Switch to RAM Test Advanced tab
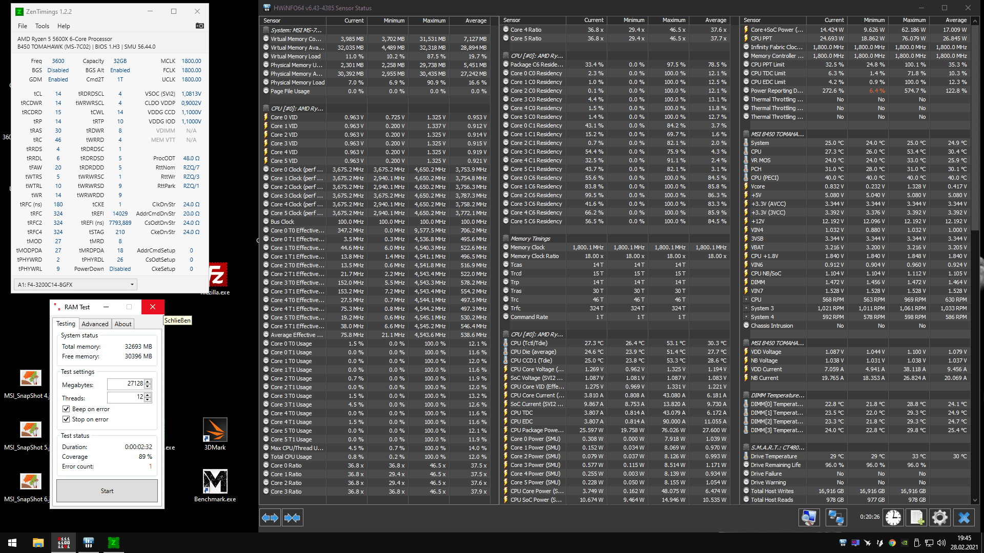984x553 pixels. [95, 324]
